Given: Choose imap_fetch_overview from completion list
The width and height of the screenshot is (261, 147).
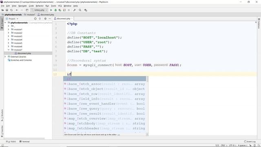Looking at the screenshot, I should tap(104, 119).
